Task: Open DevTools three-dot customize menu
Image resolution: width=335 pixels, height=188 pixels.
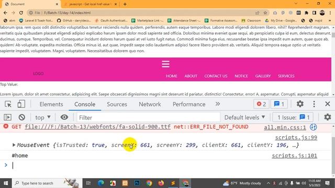Action: (x=314, y=104)
